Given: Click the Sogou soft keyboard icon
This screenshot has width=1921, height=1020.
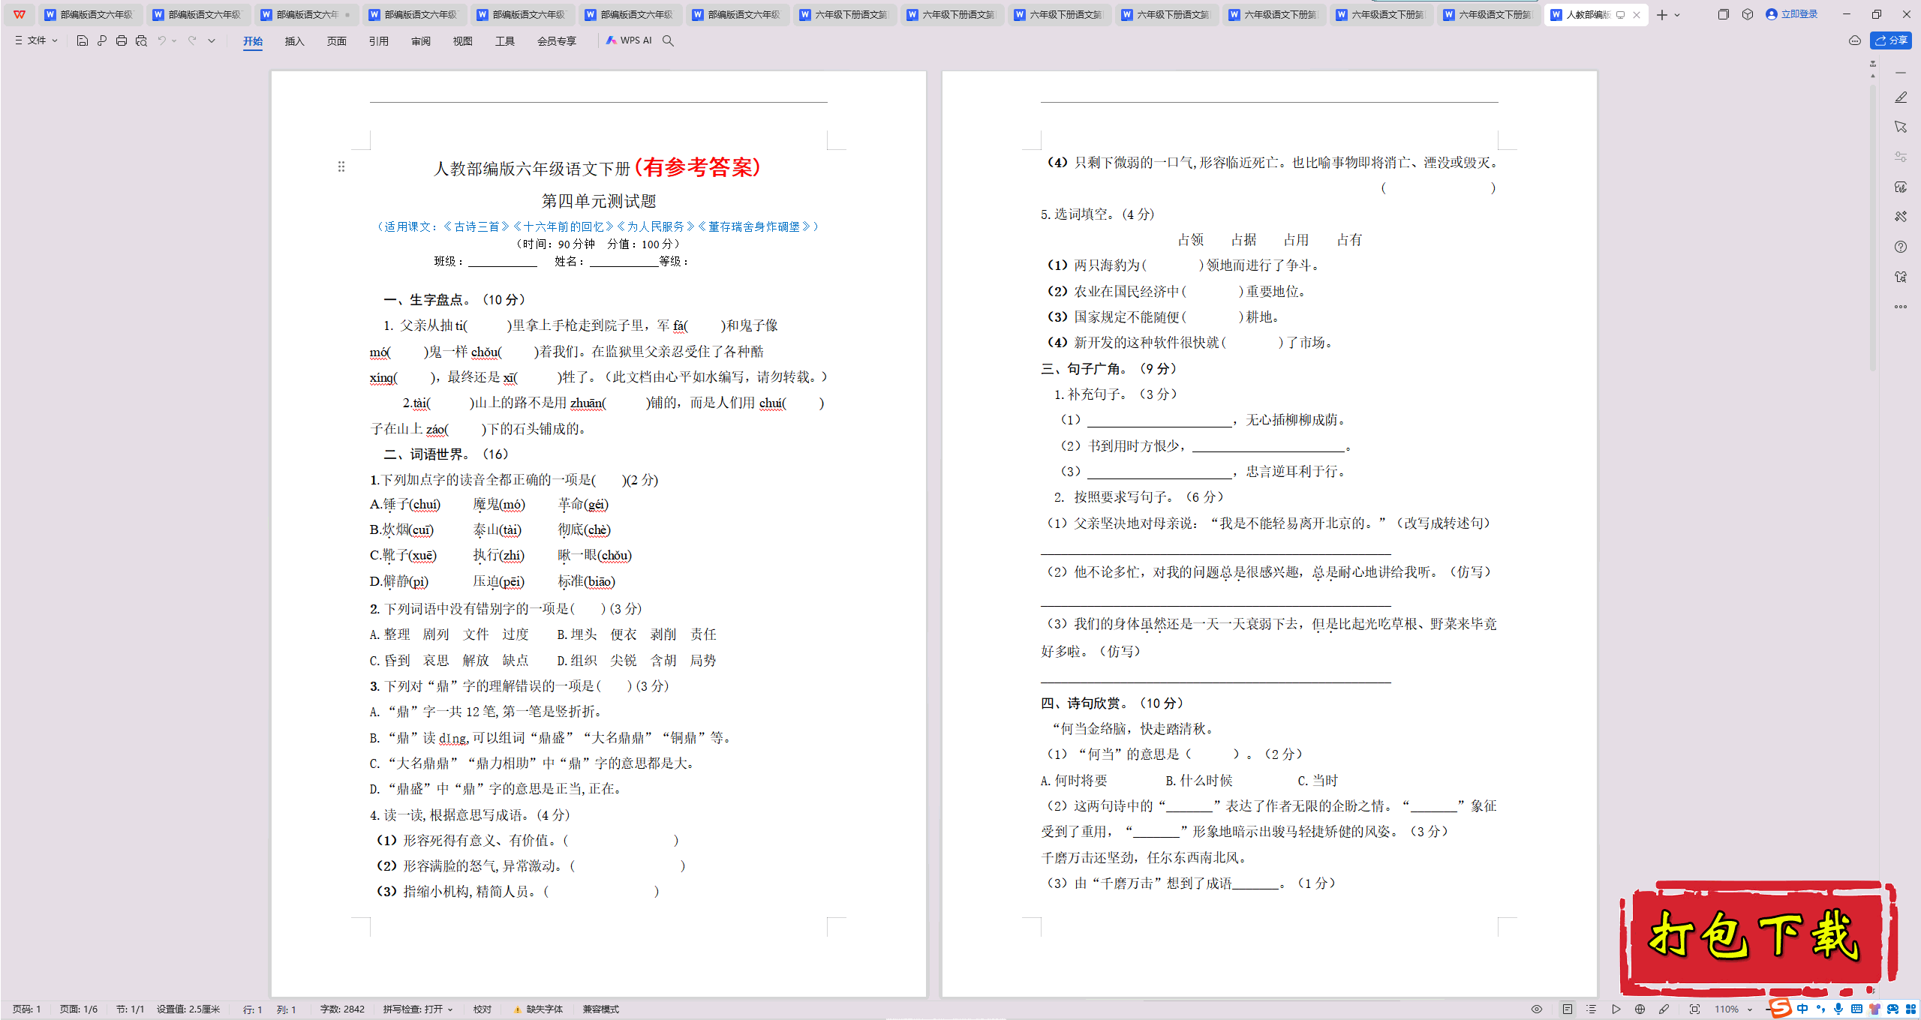Looking at the screenshot, I should [1856, 1009].
